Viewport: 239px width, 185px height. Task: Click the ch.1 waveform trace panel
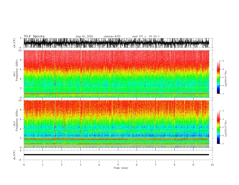click(116, 43)
